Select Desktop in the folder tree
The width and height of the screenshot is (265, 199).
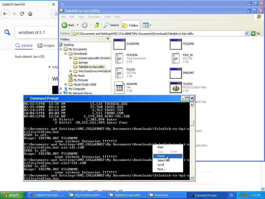pyautogui.click(x=69, y=45)
